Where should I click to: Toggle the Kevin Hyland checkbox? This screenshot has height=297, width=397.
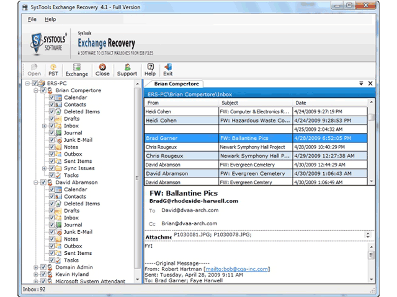(43, 274)
